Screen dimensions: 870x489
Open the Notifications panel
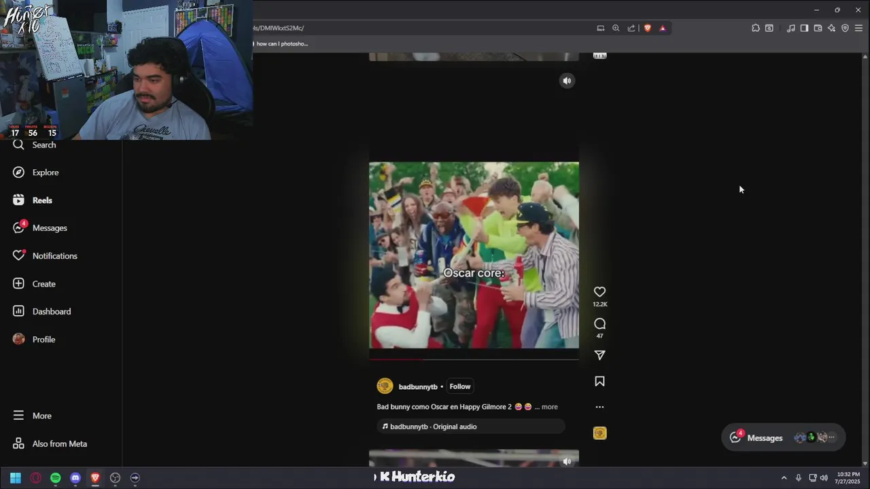click(45, 256)
